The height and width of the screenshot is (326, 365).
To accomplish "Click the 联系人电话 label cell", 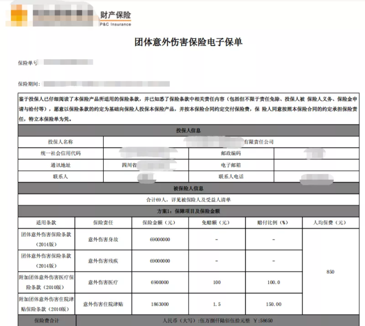I will [x=231, y=176].
